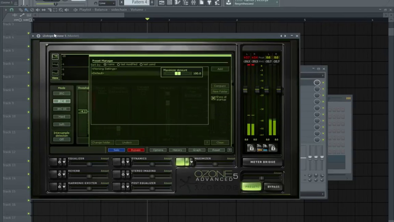
Task: Open the plugin gear settings icon
Action: pyautogui.click(x=38, y=36)
